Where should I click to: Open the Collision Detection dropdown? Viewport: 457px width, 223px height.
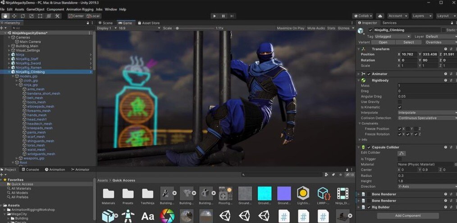(x=427, y=118)
